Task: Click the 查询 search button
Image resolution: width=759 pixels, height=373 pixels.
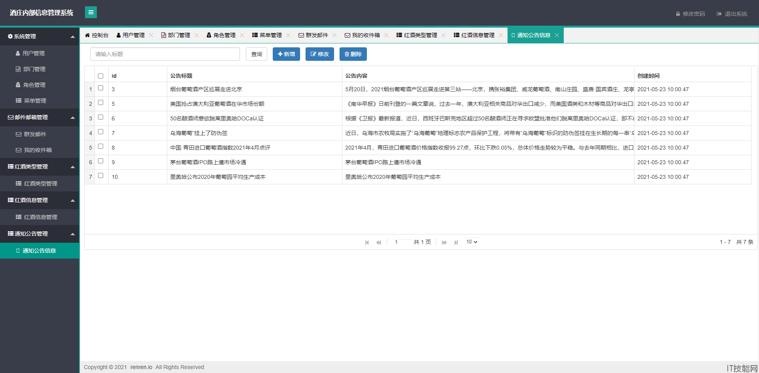Action: (257, 54)
